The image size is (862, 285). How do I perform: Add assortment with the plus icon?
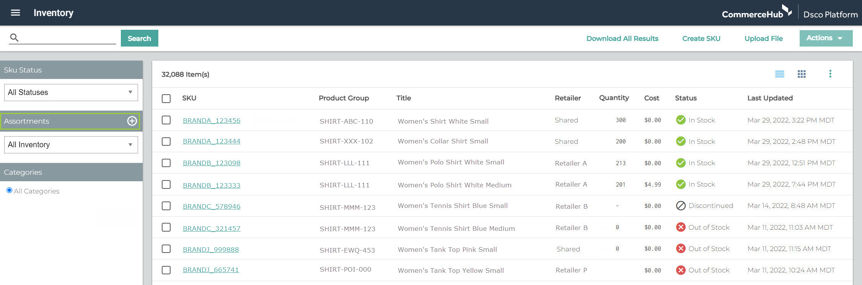132,121
